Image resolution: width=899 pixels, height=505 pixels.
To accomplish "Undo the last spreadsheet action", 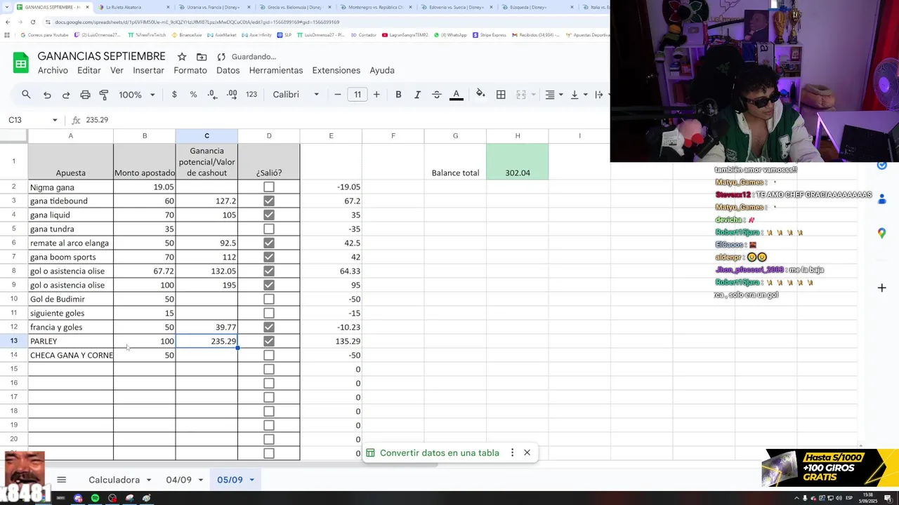I will click(47, 95).
